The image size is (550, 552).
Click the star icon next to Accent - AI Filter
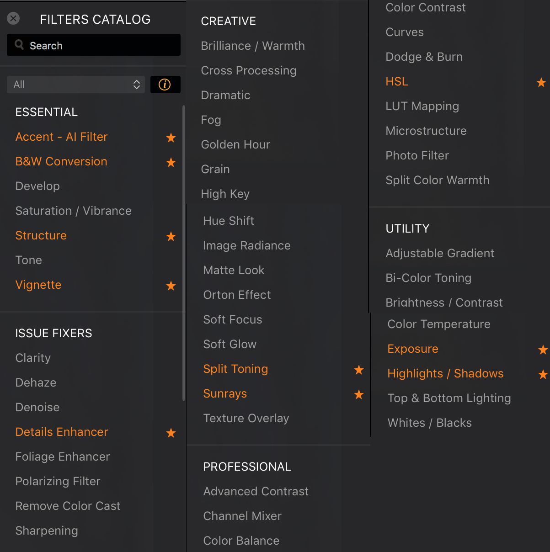171,138
